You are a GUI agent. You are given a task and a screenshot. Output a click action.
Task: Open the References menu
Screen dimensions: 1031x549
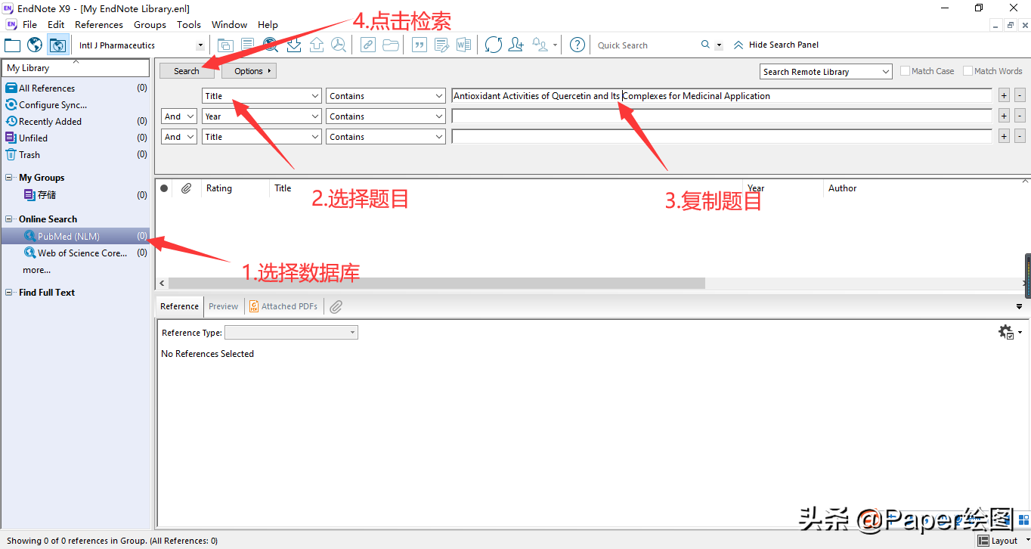coord(99,25)
